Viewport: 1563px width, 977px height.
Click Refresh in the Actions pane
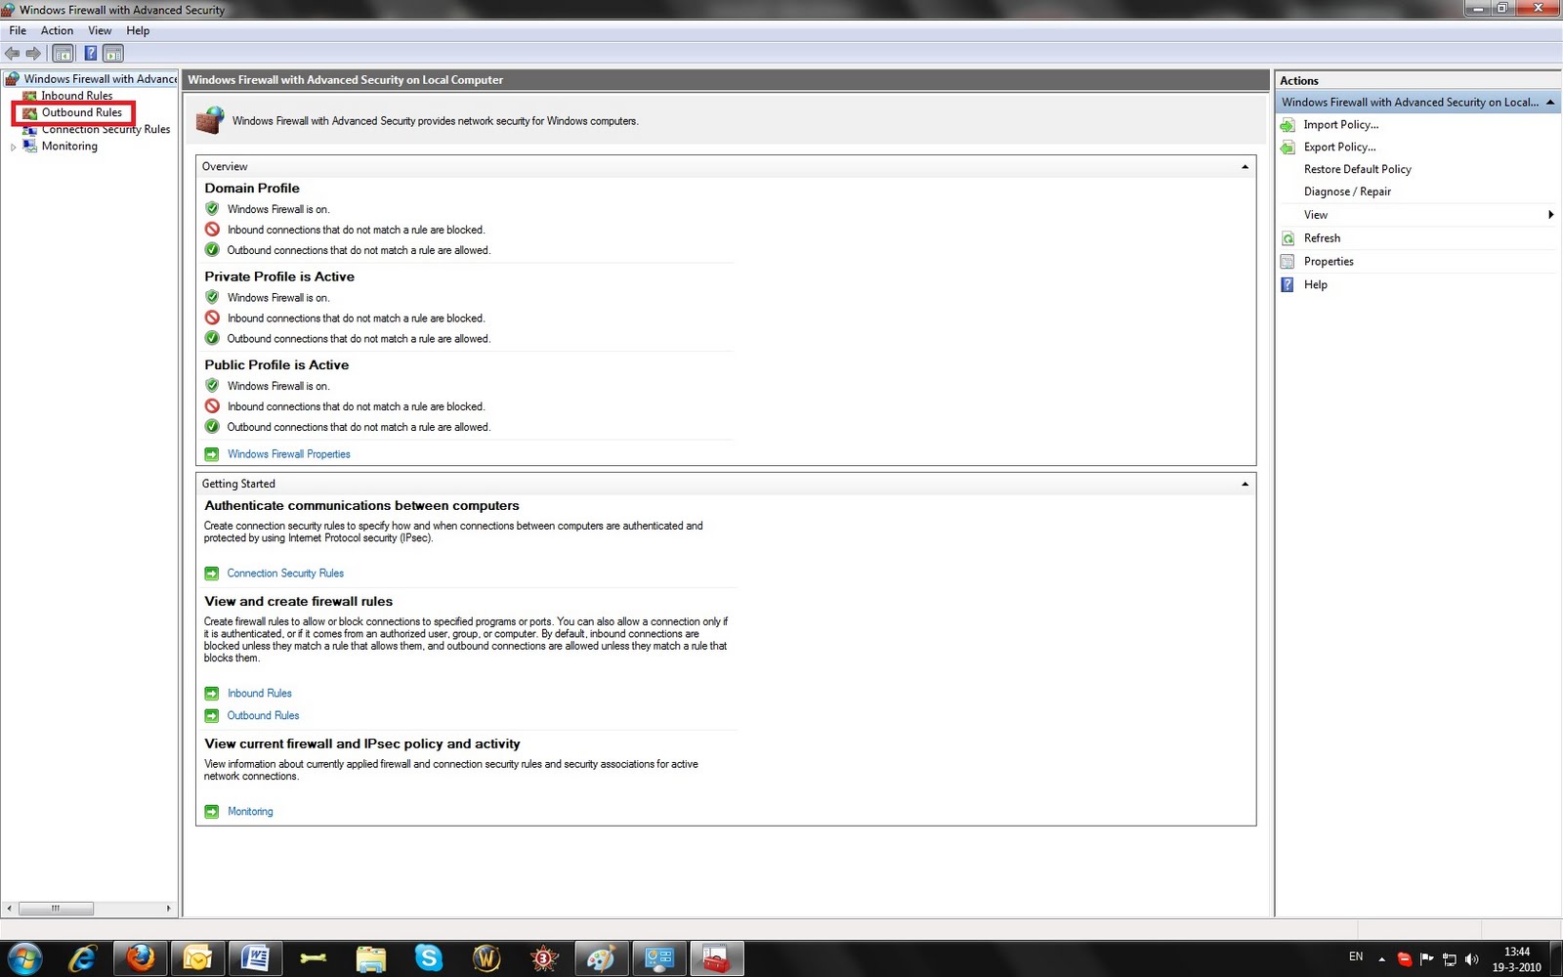tap(1322, 238)
